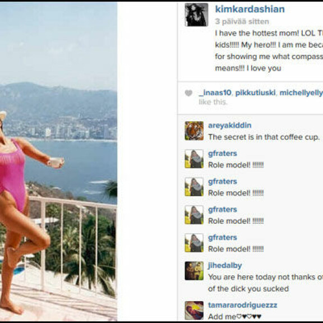Viewport: 323px width, 323px height.
Task: Open areyakiddin's tiger avatar
Action: 194,131
